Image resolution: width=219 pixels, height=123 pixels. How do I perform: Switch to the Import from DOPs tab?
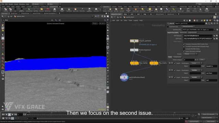[173, 32]
